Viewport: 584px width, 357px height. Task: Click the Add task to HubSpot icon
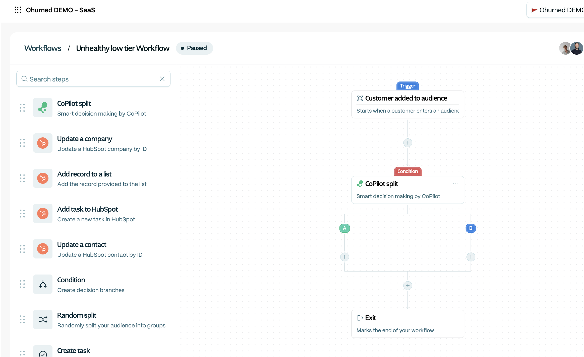point(43,214)
